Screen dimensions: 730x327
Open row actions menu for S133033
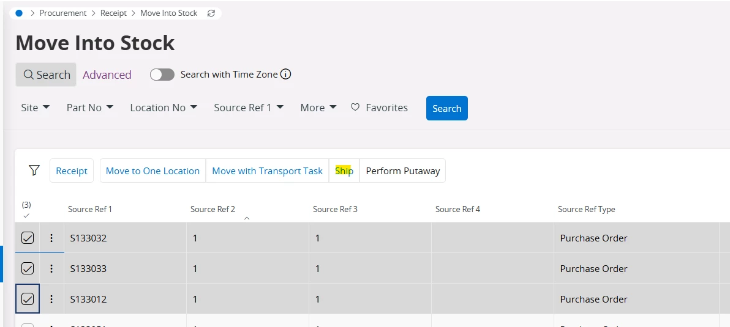(51, 268)
